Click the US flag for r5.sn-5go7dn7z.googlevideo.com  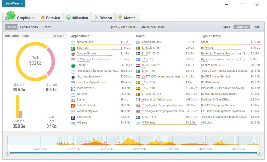(x=138, y=111)
